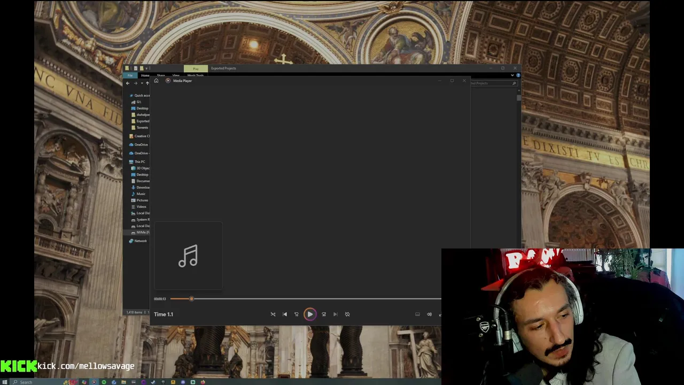Viewport: 684px width, 385px height.
Task: Click the track title Time 1.1
Action: click(x=164, y=314)
